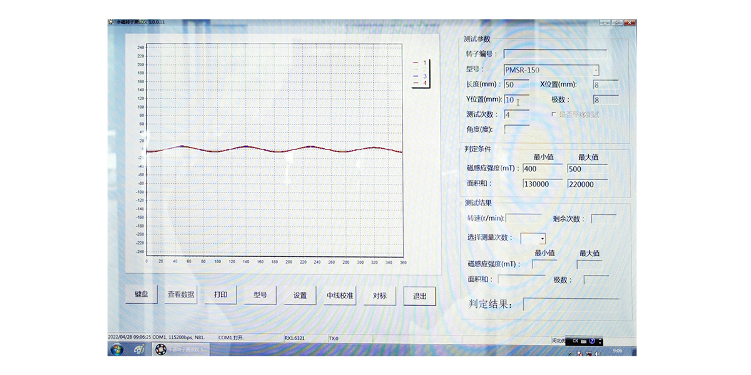Click the 转子编号 input field
Image resolution: width=751 pixels, height=375 pixels.
[554, 54]
